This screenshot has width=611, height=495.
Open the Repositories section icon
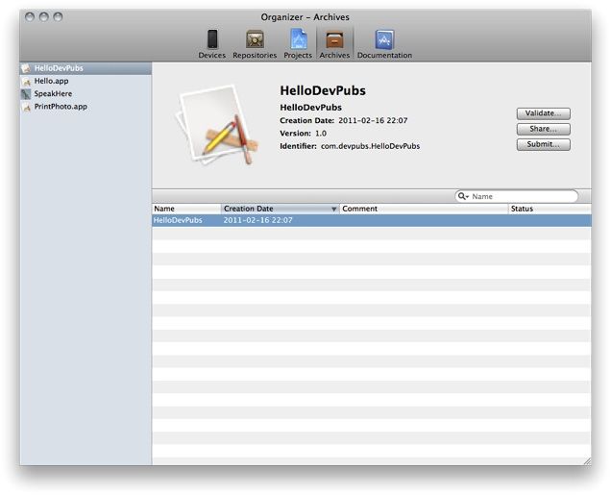(x=255, y=39)
